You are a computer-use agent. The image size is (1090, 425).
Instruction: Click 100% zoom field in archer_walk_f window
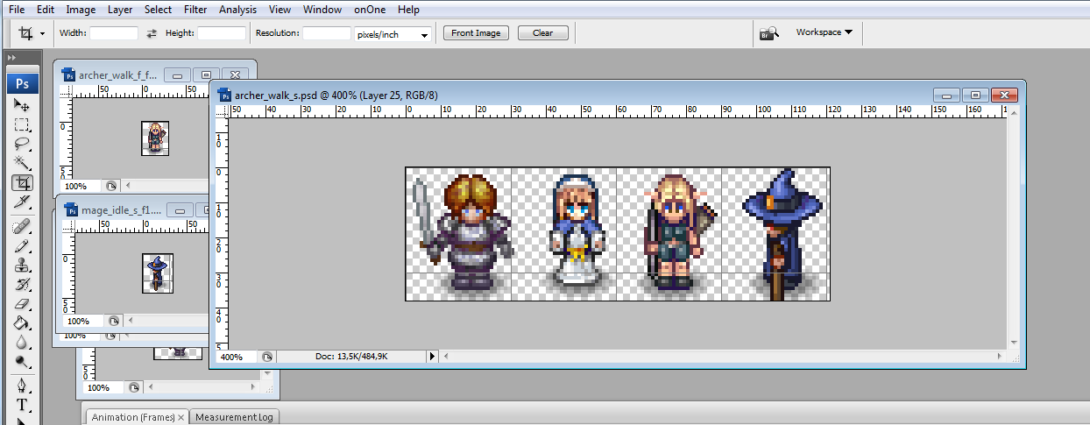pos(81,186)
